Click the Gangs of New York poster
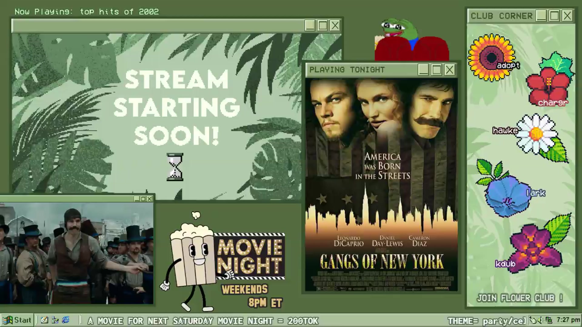Image resolution: width=582 pixels, height=327 pixels. point(381,185)
